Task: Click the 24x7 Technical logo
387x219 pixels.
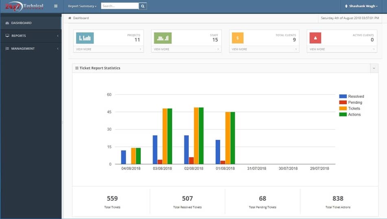Action: point(24,6)
